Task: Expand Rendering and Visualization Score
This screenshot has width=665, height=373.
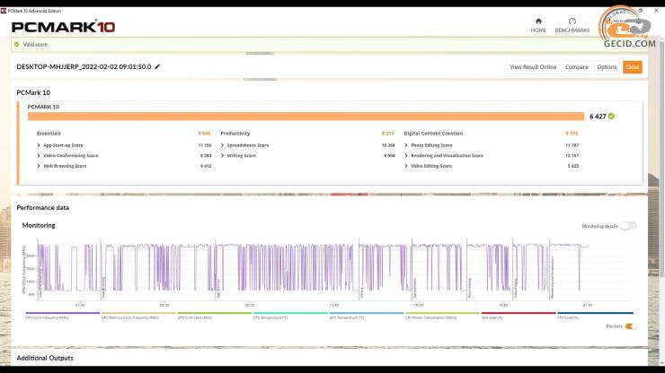Action: point(406,155)
